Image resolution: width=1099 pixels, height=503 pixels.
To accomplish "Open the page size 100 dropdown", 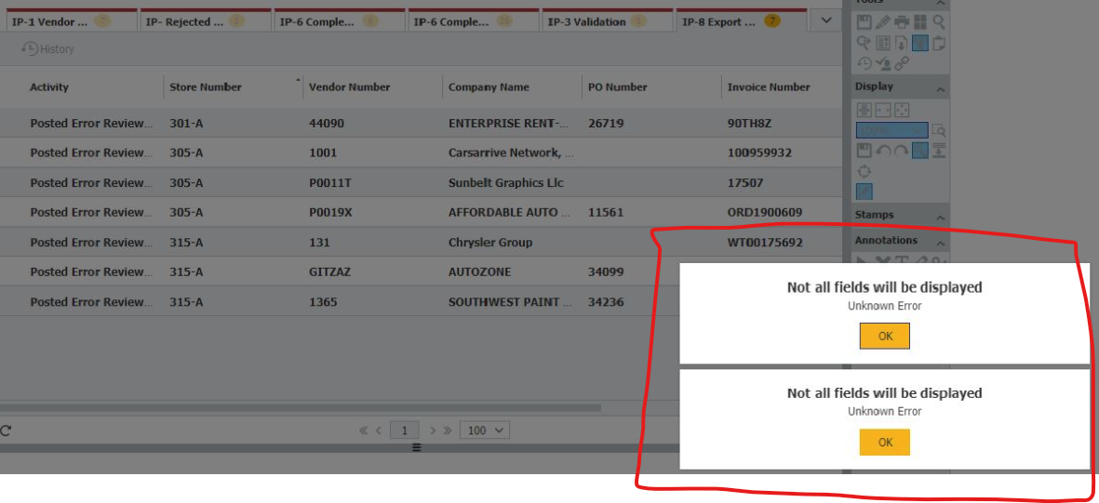I will pos(487,430).
